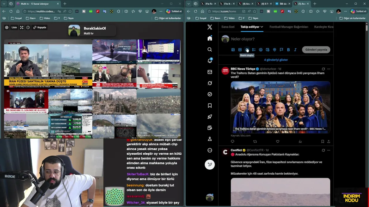This screenshot has width=369, height=207.
Task: Add a GIF to the new post
Action: (240, 50)
